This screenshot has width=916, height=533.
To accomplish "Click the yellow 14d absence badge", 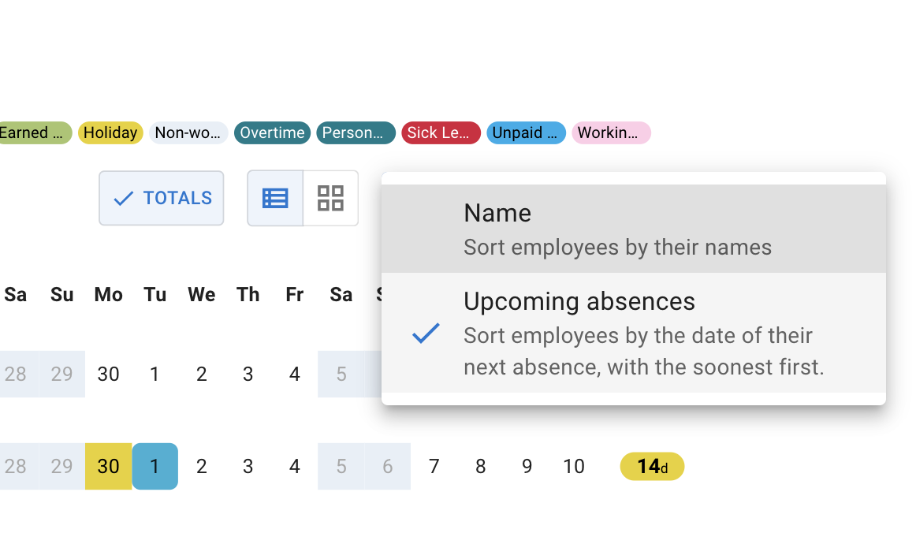I will point(652,466).
